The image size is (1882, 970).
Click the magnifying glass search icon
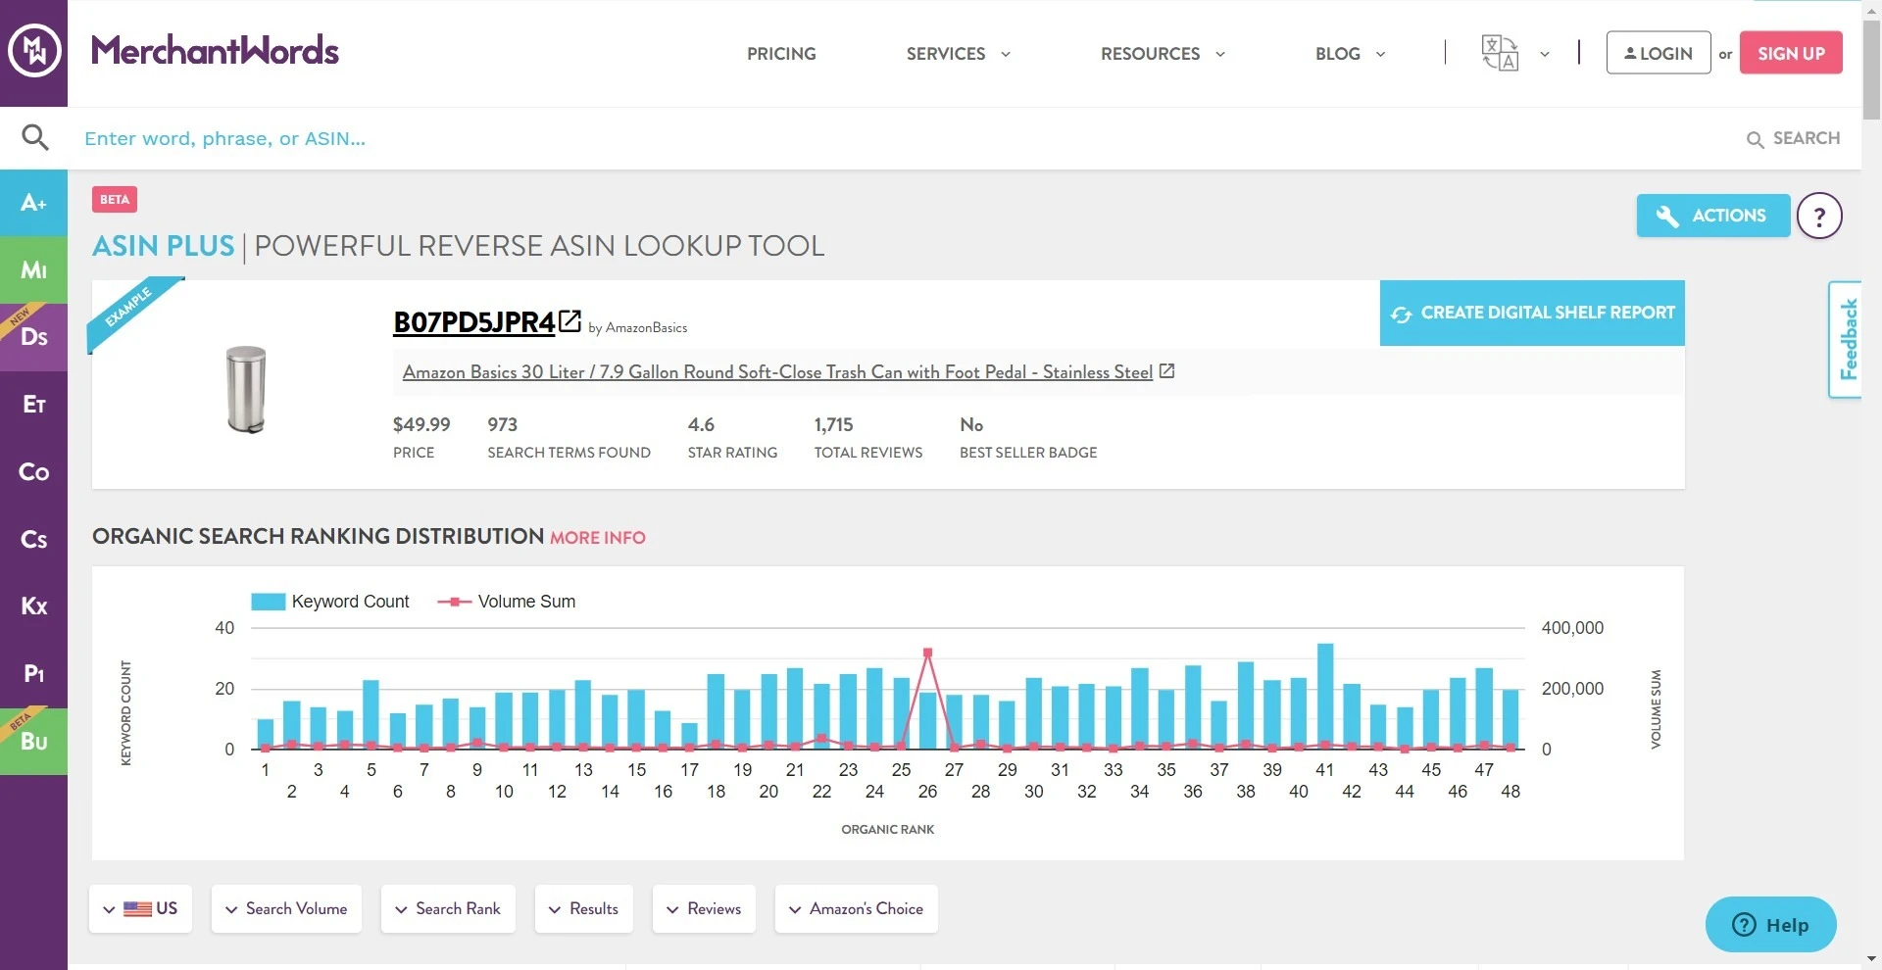(34, 137)
